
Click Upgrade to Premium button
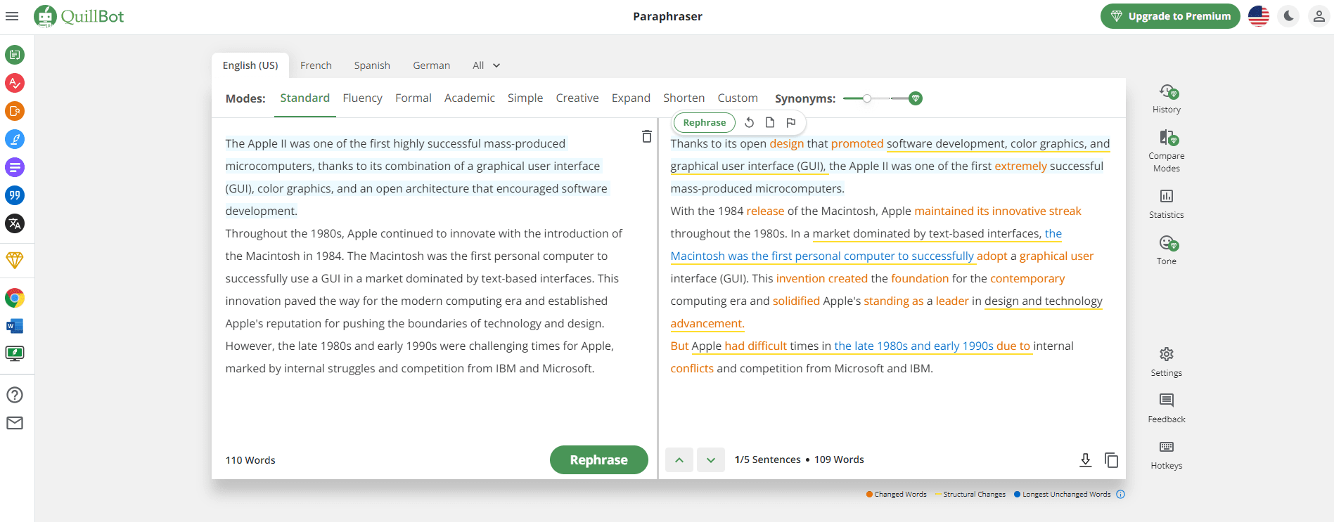coord(1170,16)
